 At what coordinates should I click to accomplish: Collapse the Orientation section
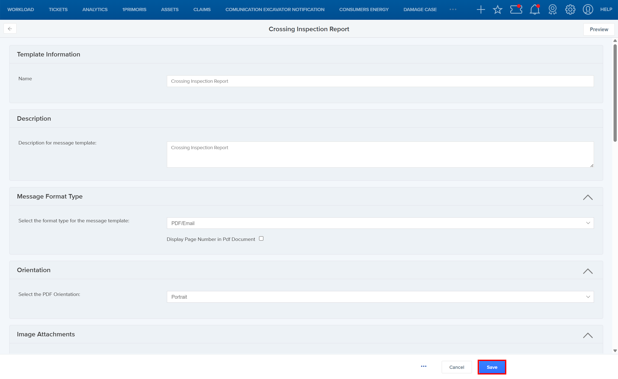(x=587, y=271)
